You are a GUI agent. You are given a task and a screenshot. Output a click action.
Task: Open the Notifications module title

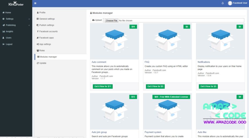point(204,62)
